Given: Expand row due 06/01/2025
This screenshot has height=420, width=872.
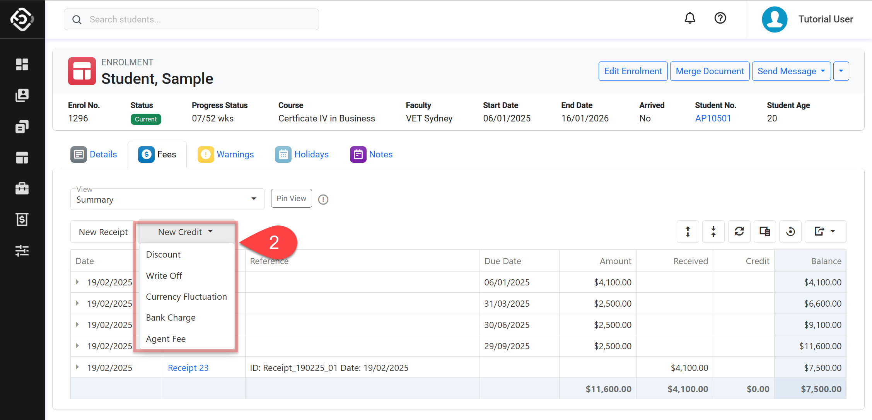Looking at the screenshot, I should pos(78,282).
